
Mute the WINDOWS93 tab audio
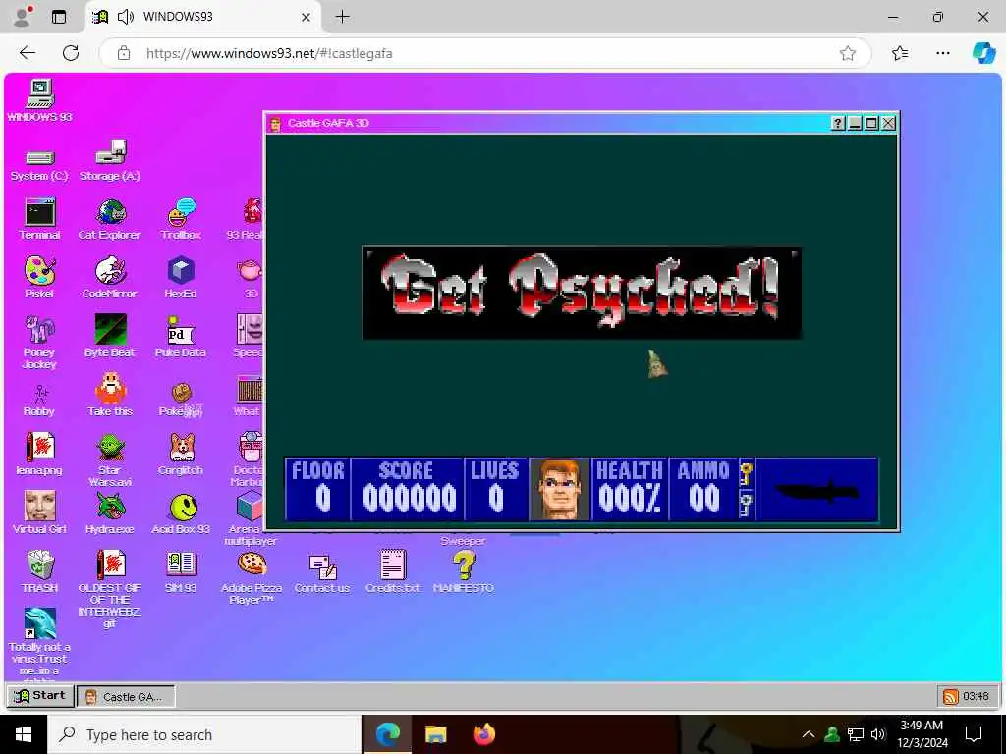coord(126,17)
